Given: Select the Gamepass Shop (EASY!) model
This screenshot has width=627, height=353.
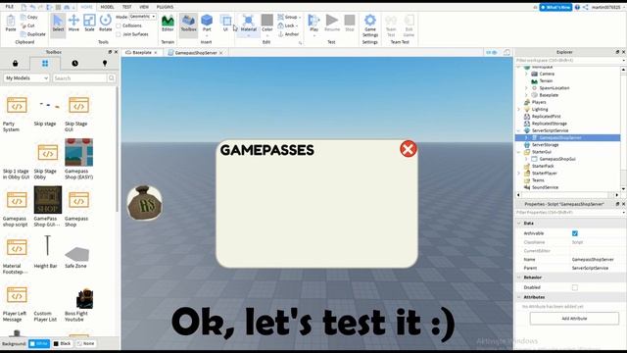Looking at the screenshot, I should [78, 159].
